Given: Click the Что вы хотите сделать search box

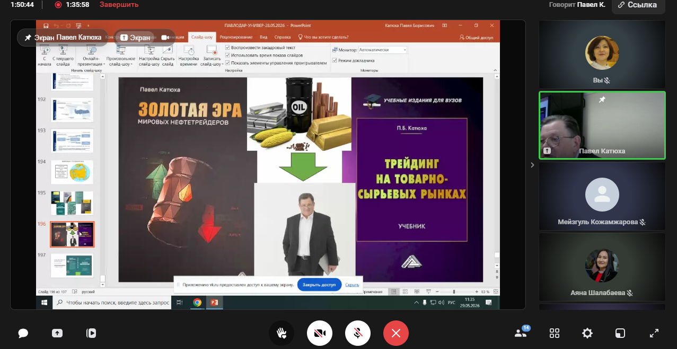Looking at the screenshot, I should pyautogui.click(x=323, y=37).
